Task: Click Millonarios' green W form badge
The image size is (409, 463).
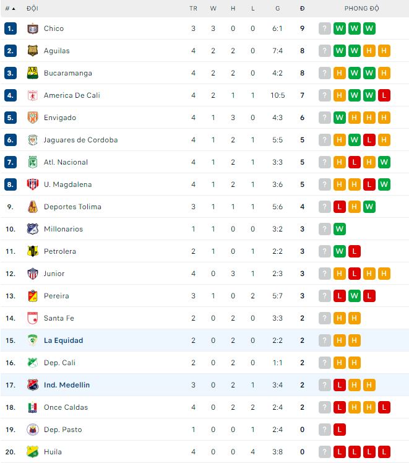Action: pos(340,229)
